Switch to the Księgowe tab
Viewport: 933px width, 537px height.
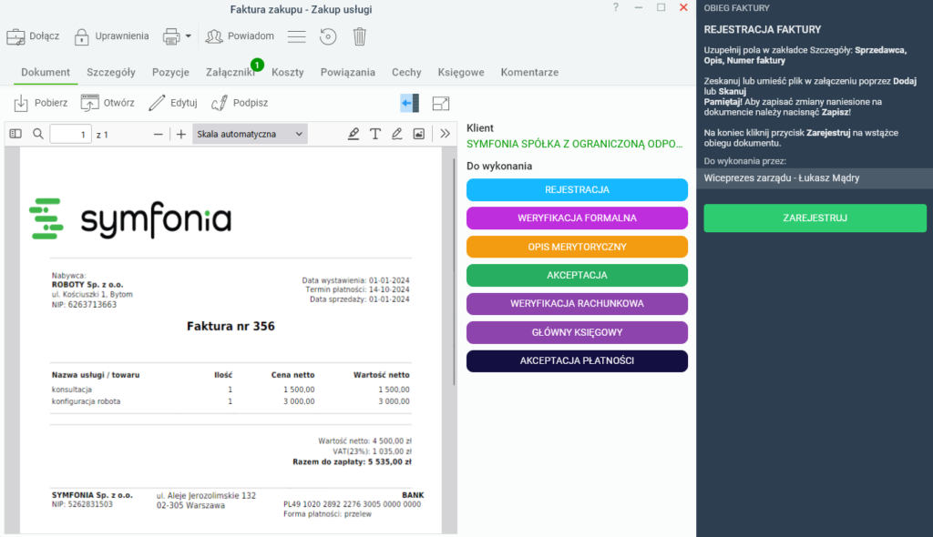tap(461, 72)
